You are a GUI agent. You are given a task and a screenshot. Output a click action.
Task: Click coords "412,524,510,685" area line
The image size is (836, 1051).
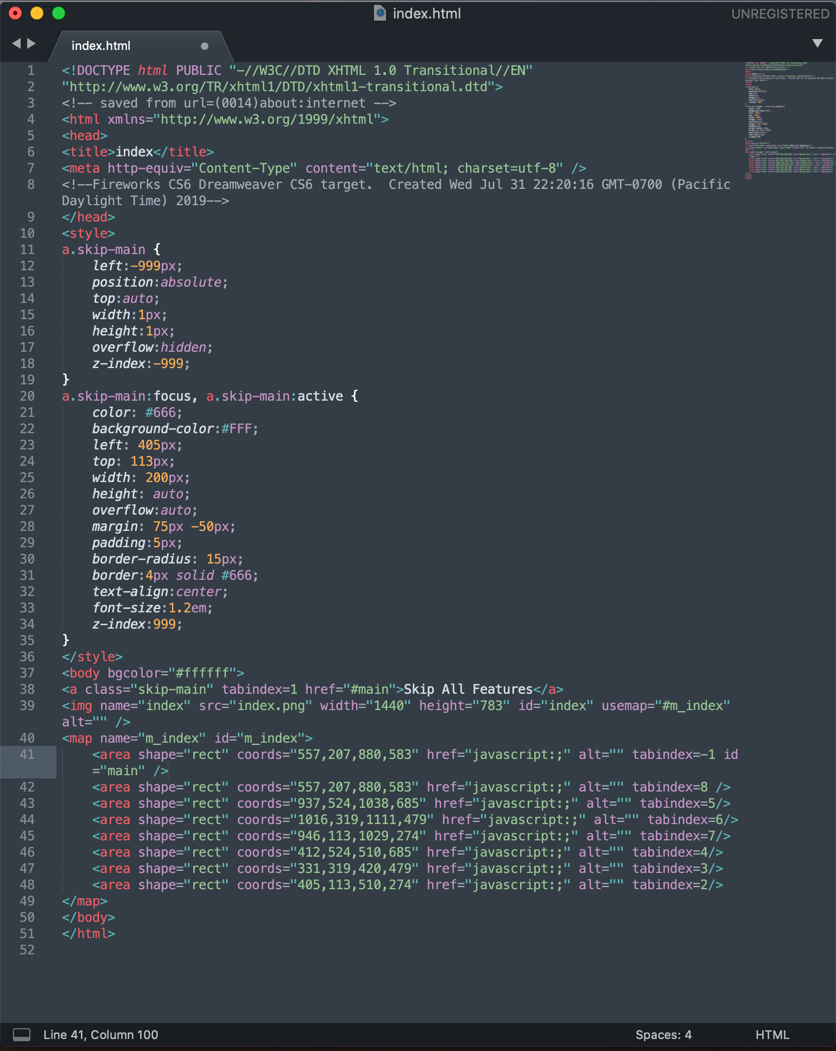[408, 852]
